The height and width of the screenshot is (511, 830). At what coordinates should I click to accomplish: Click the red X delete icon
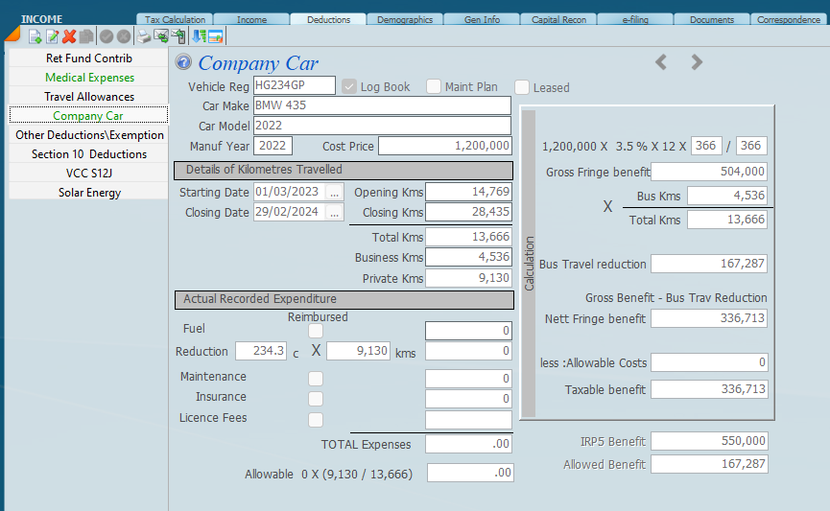pyautogui.click(x=69, y=36)
